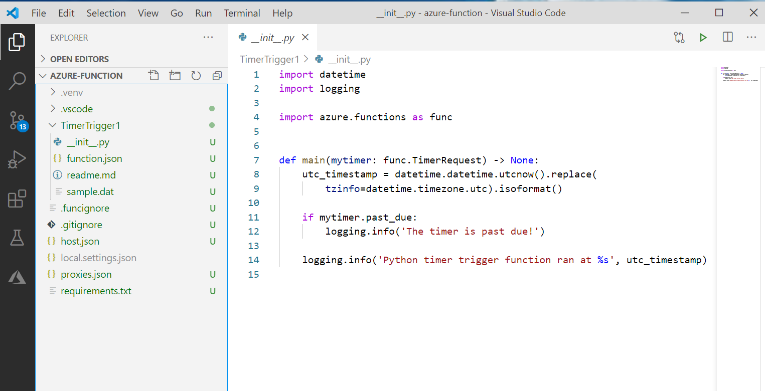Open function.json in the file tree
This screenshot has height=391, width=765.
(131, 158)
